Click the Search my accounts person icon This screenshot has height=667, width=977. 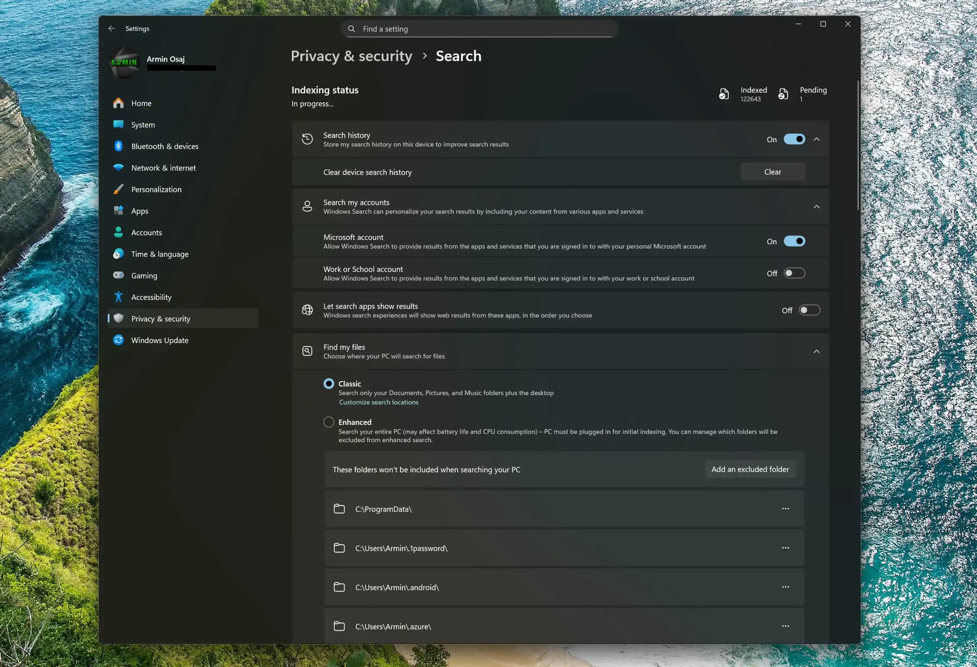coord(307,206)
